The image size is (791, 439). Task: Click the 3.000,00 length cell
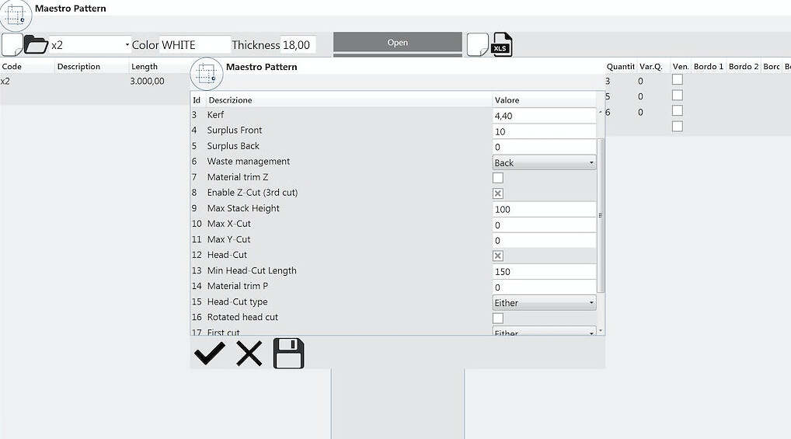147,81
